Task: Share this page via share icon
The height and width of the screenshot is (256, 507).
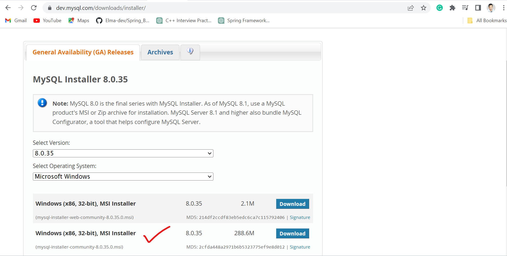Action: tap(411, 8)
